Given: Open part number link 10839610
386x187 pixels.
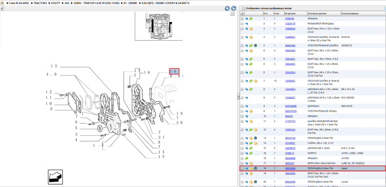Looking at the screenshot, I should tap(290, 148).
